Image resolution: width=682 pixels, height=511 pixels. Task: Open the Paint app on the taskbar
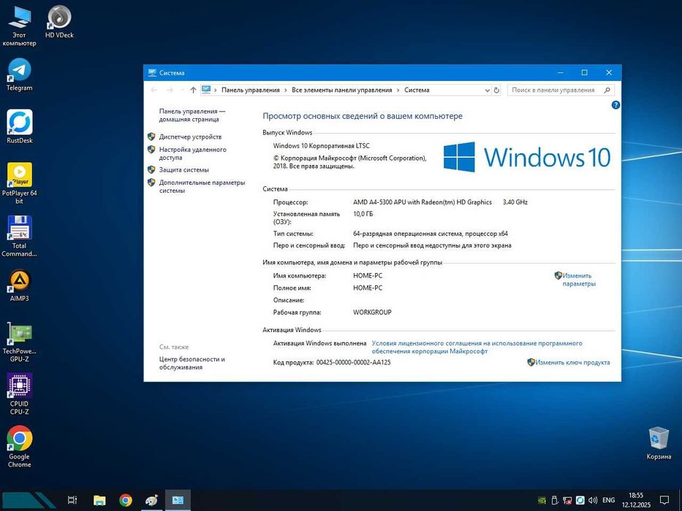point(151,500)
